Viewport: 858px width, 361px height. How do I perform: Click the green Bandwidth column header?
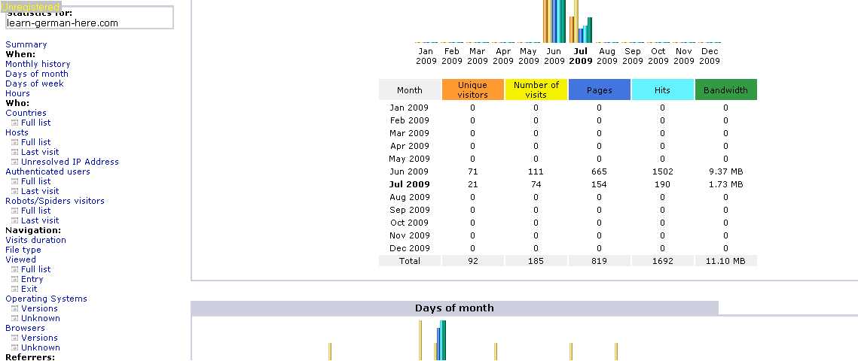pyautogui.click(x=725, y=89)
